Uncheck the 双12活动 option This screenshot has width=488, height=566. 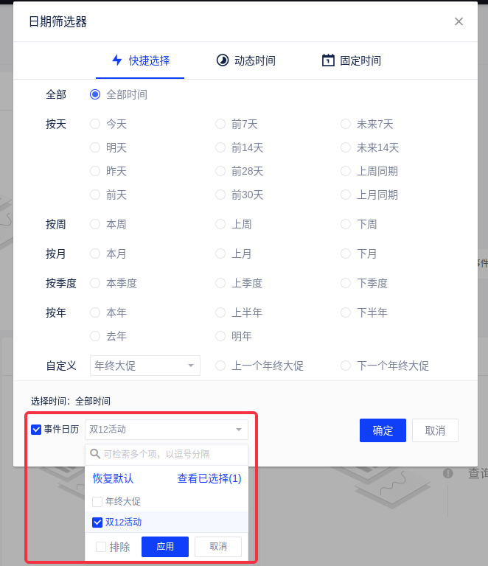tap(97, 523)
